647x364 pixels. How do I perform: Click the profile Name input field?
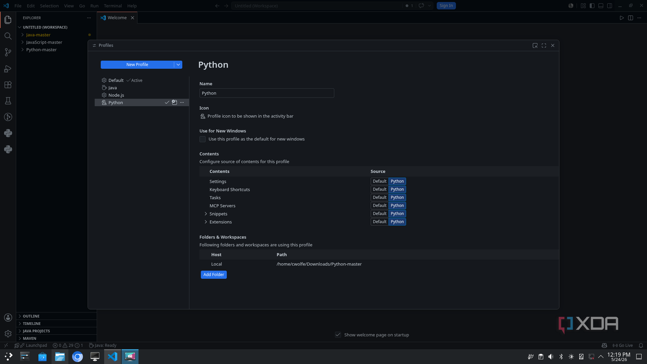[x=267, y=93]
